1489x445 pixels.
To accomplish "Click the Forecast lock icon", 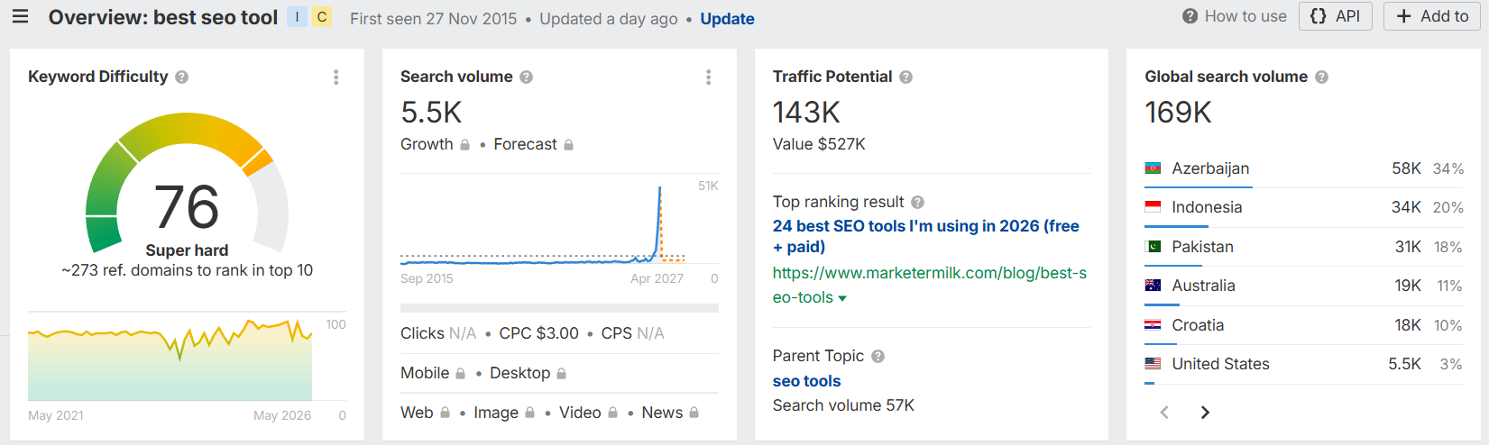I will click(568, 144).
